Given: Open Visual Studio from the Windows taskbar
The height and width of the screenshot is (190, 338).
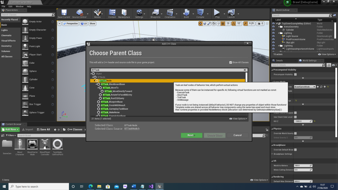Looking at the screenshot, I should [151, 186].
